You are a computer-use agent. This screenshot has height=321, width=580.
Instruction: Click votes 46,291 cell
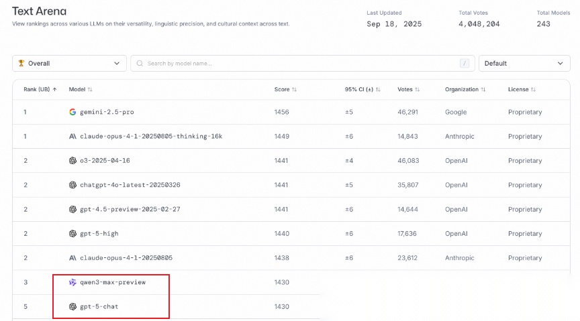point(407,112)
